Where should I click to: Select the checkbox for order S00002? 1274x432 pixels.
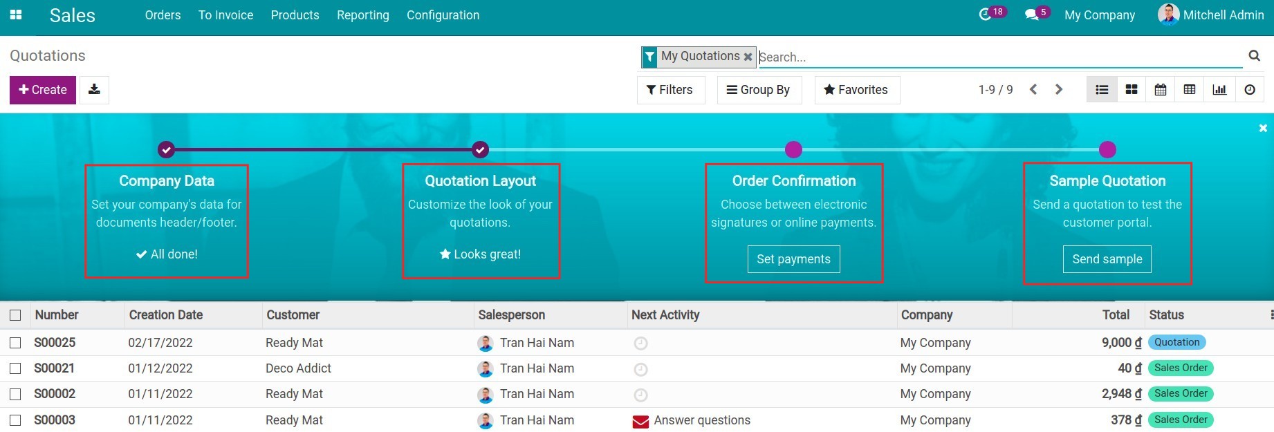[x=15, y=394]
